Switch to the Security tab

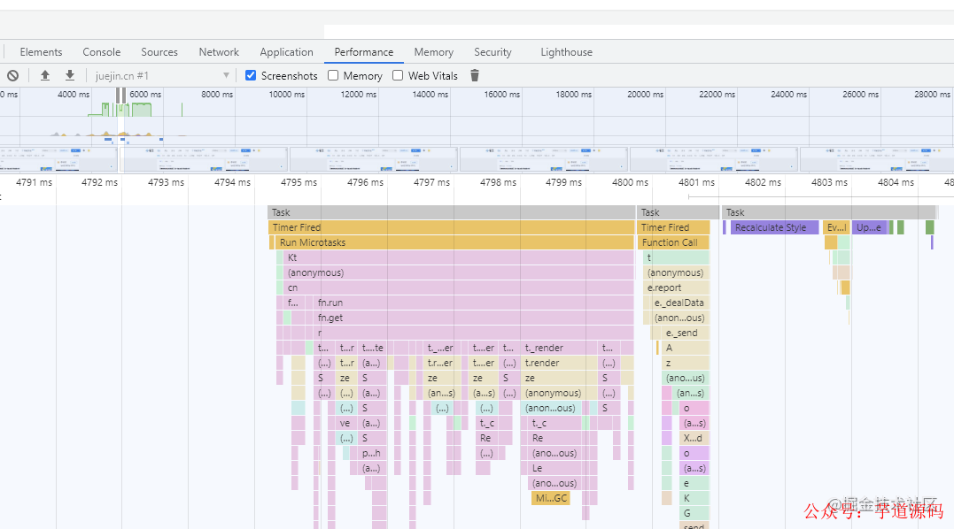(493, 52)
